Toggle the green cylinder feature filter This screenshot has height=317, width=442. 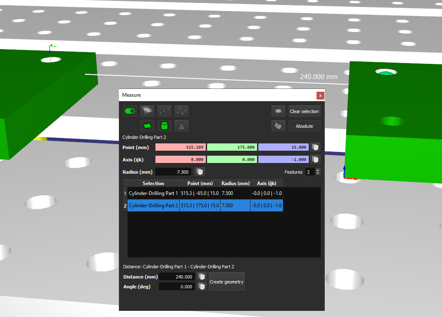click(x=164, y=126)
